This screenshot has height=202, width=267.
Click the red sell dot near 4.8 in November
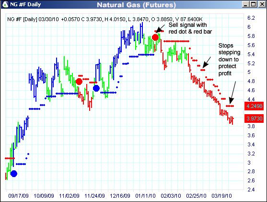pos(79,82)
